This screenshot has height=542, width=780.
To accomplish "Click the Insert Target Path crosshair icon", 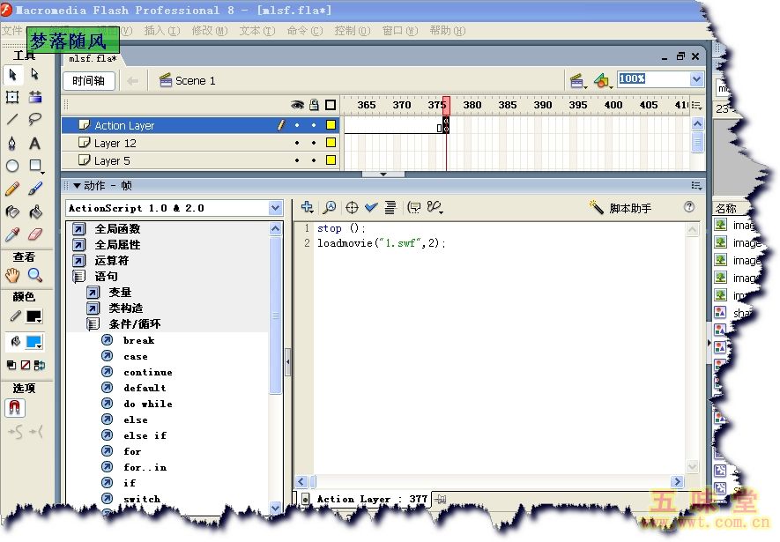I will 352,208.
